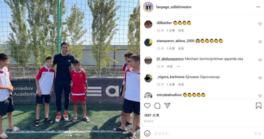Open 01_abdunazarovv username link
The image size is (264, 139).
click(x=170, y=59)
